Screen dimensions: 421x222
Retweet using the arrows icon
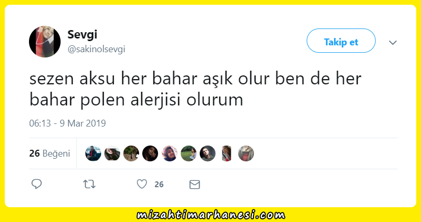(89, 184)
